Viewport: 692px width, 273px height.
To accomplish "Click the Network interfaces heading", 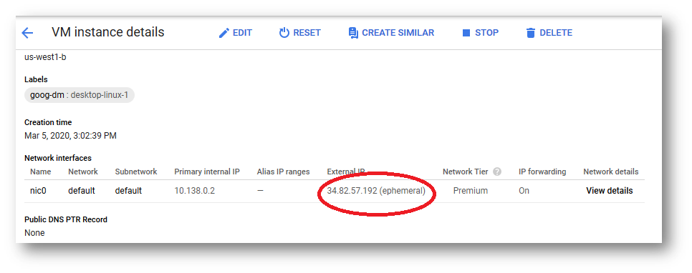I will (x=58, y=158).
